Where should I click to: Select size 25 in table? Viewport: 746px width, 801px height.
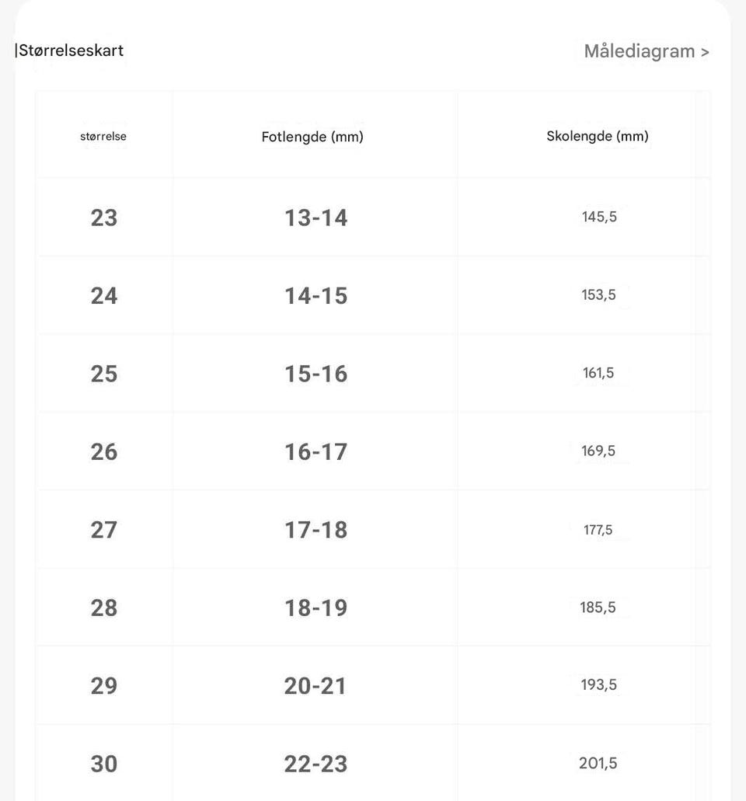(x=103, y=374)
